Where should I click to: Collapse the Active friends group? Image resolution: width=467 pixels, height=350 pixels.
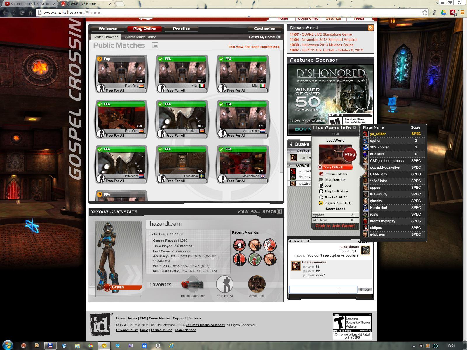point(290,151)
